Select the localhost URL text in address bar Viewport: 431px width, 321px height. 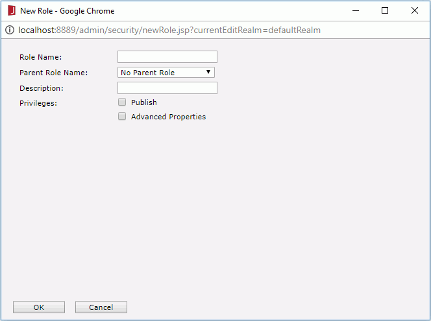click(169, 30)
